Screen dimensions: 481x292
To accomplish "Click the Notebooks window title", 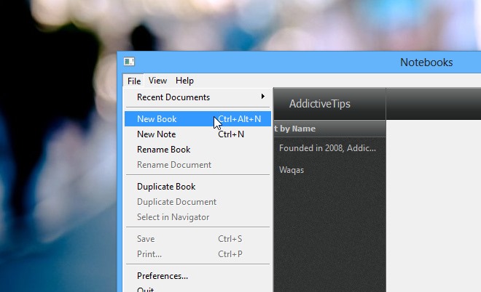I will 426,62.
